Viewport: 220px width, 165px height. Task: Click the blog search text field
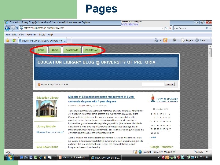point(153,84)
